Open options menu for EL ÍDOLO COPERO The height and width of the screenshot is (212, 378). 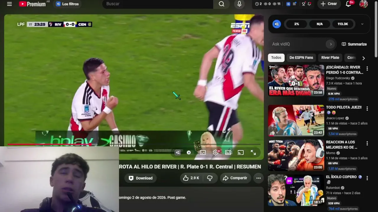pos(367,178)
